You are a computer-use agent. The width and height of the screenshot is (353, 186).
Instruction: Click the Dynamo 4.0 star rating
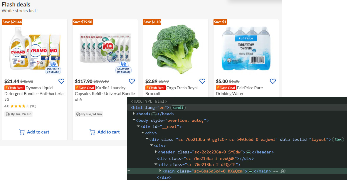pyautogui.click(x=20, y=106)
